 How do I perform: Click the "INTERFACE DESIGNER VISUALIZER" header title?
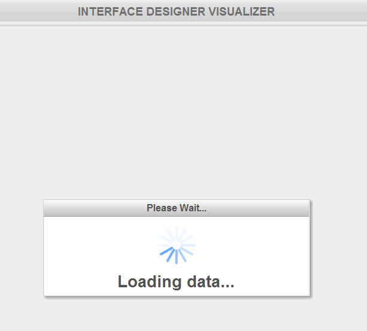tap(176, 11)
